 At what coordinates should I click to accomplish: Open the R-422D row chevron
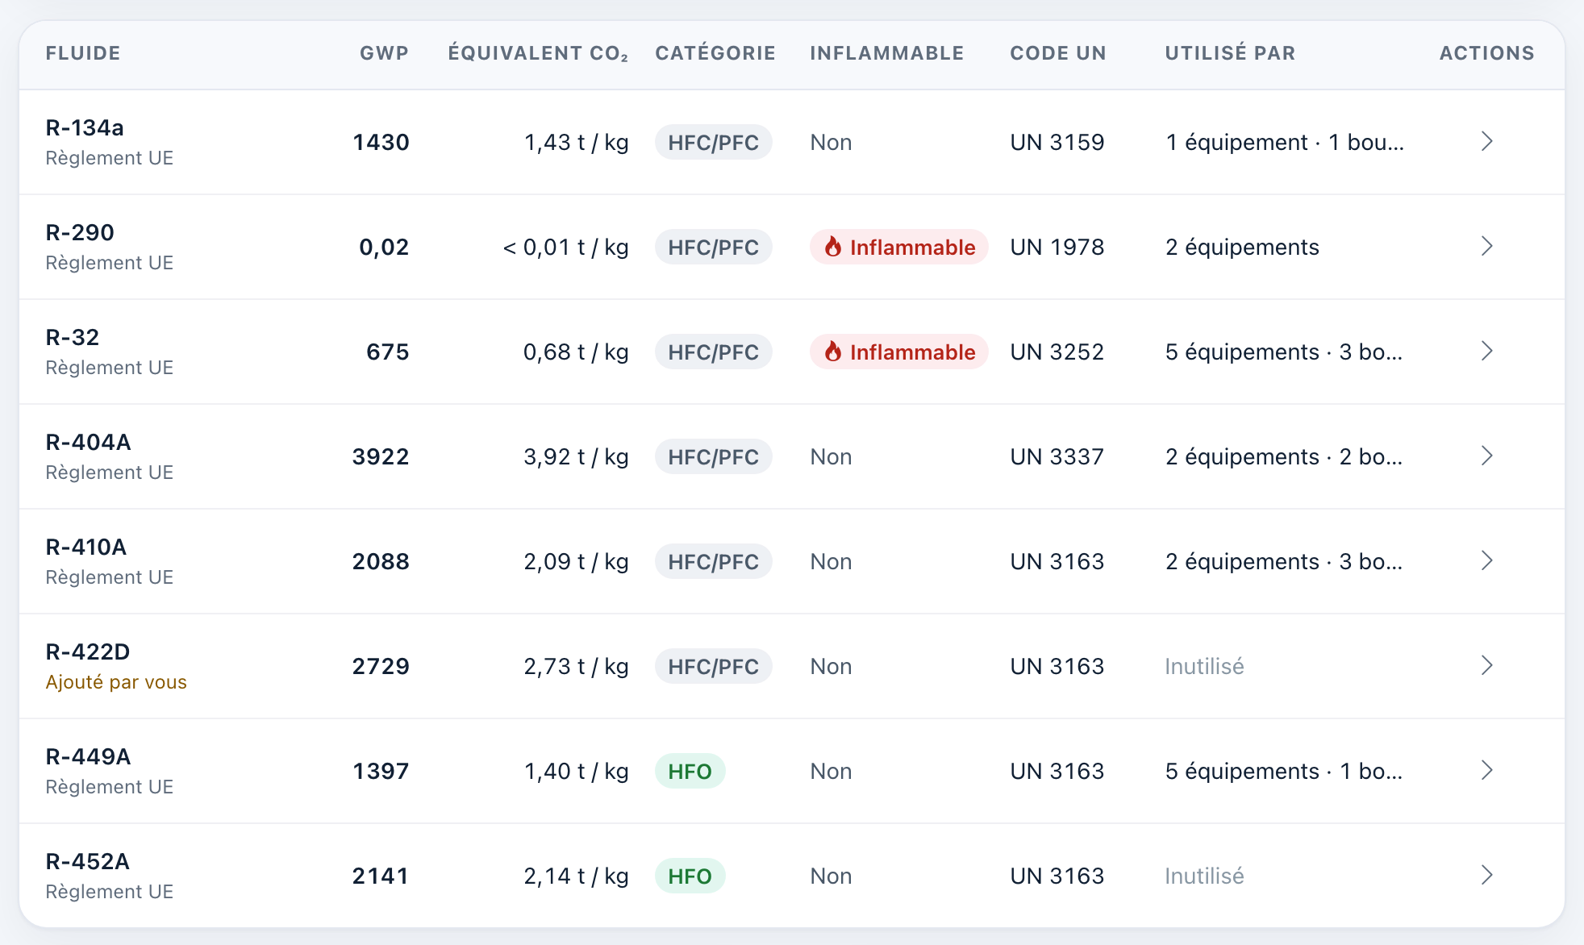point(1487,666)
